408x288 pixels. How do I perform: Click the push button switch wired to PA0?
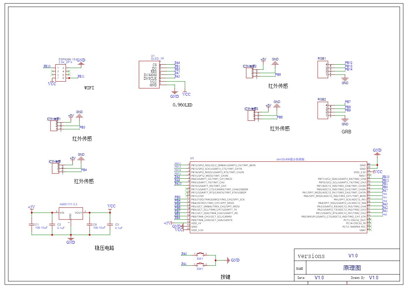click(200, 254)
